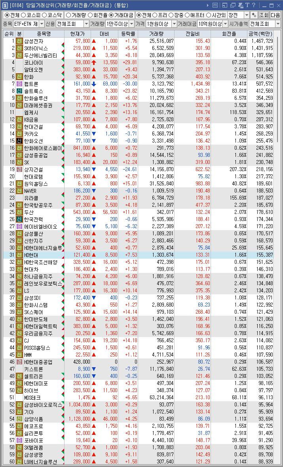
Task: Sort by the 등락률 column header
Action: pyautogui.click(x=128, y=34)
